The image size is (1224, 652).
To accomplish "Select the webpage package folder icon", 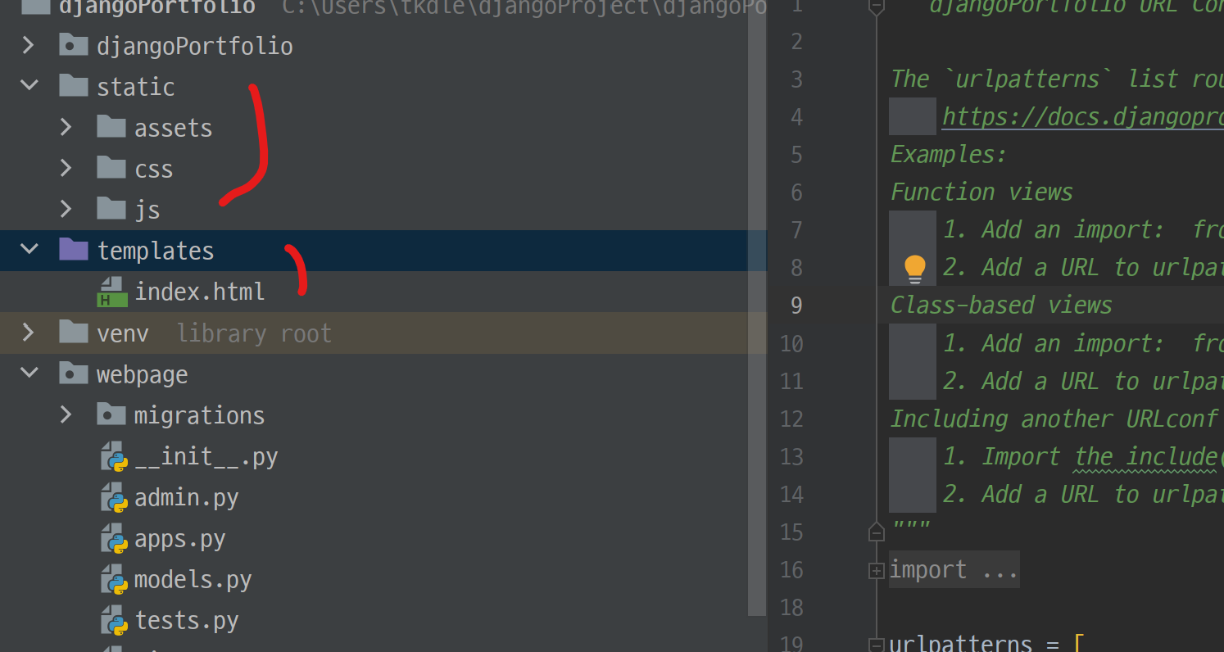I will [74, 374].
